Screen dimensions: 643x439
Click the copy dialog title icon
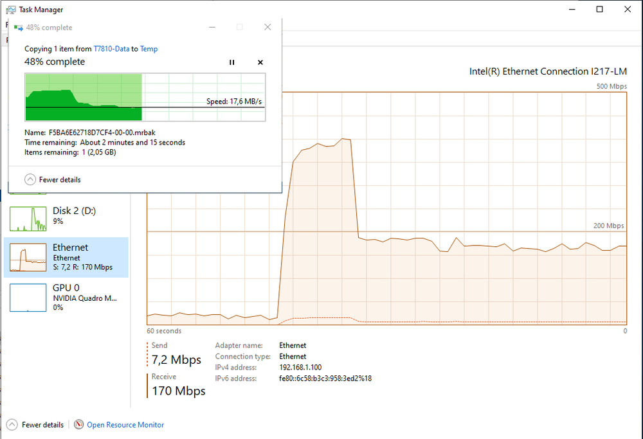point(18,28)
